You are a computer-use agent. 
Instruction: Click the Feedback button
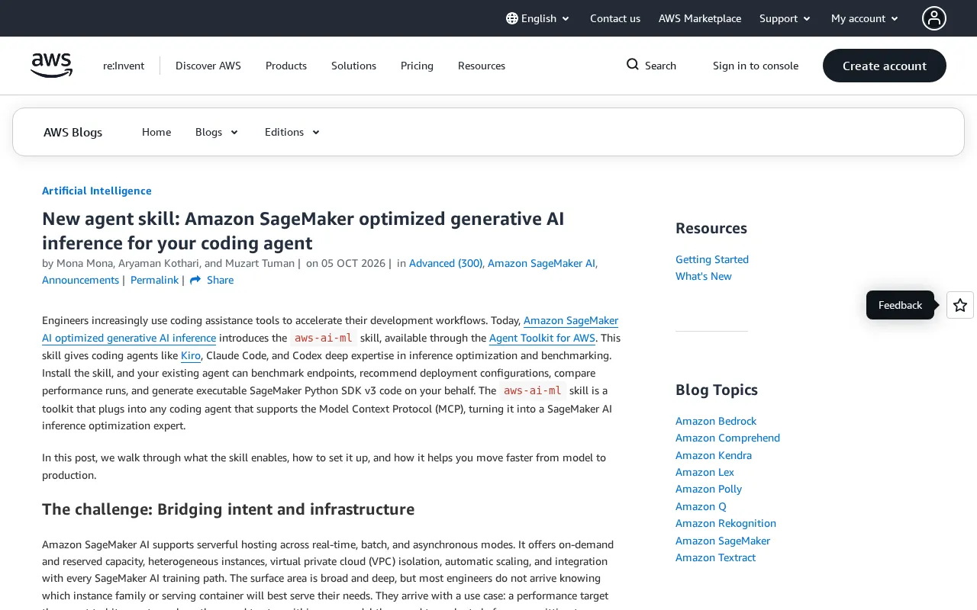click(900, 305)
